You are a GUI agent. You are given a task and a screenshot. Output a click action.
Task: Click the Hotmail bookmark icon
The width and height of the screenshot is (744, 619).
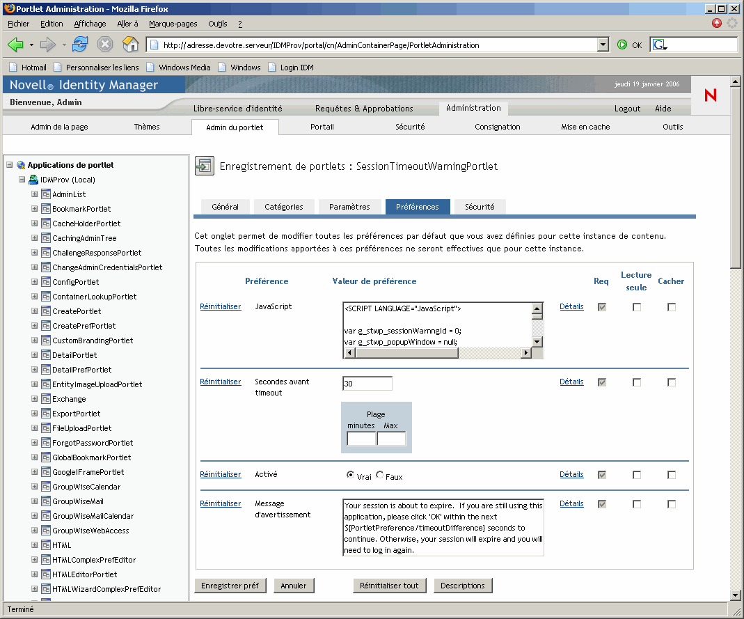coord(13,68)
